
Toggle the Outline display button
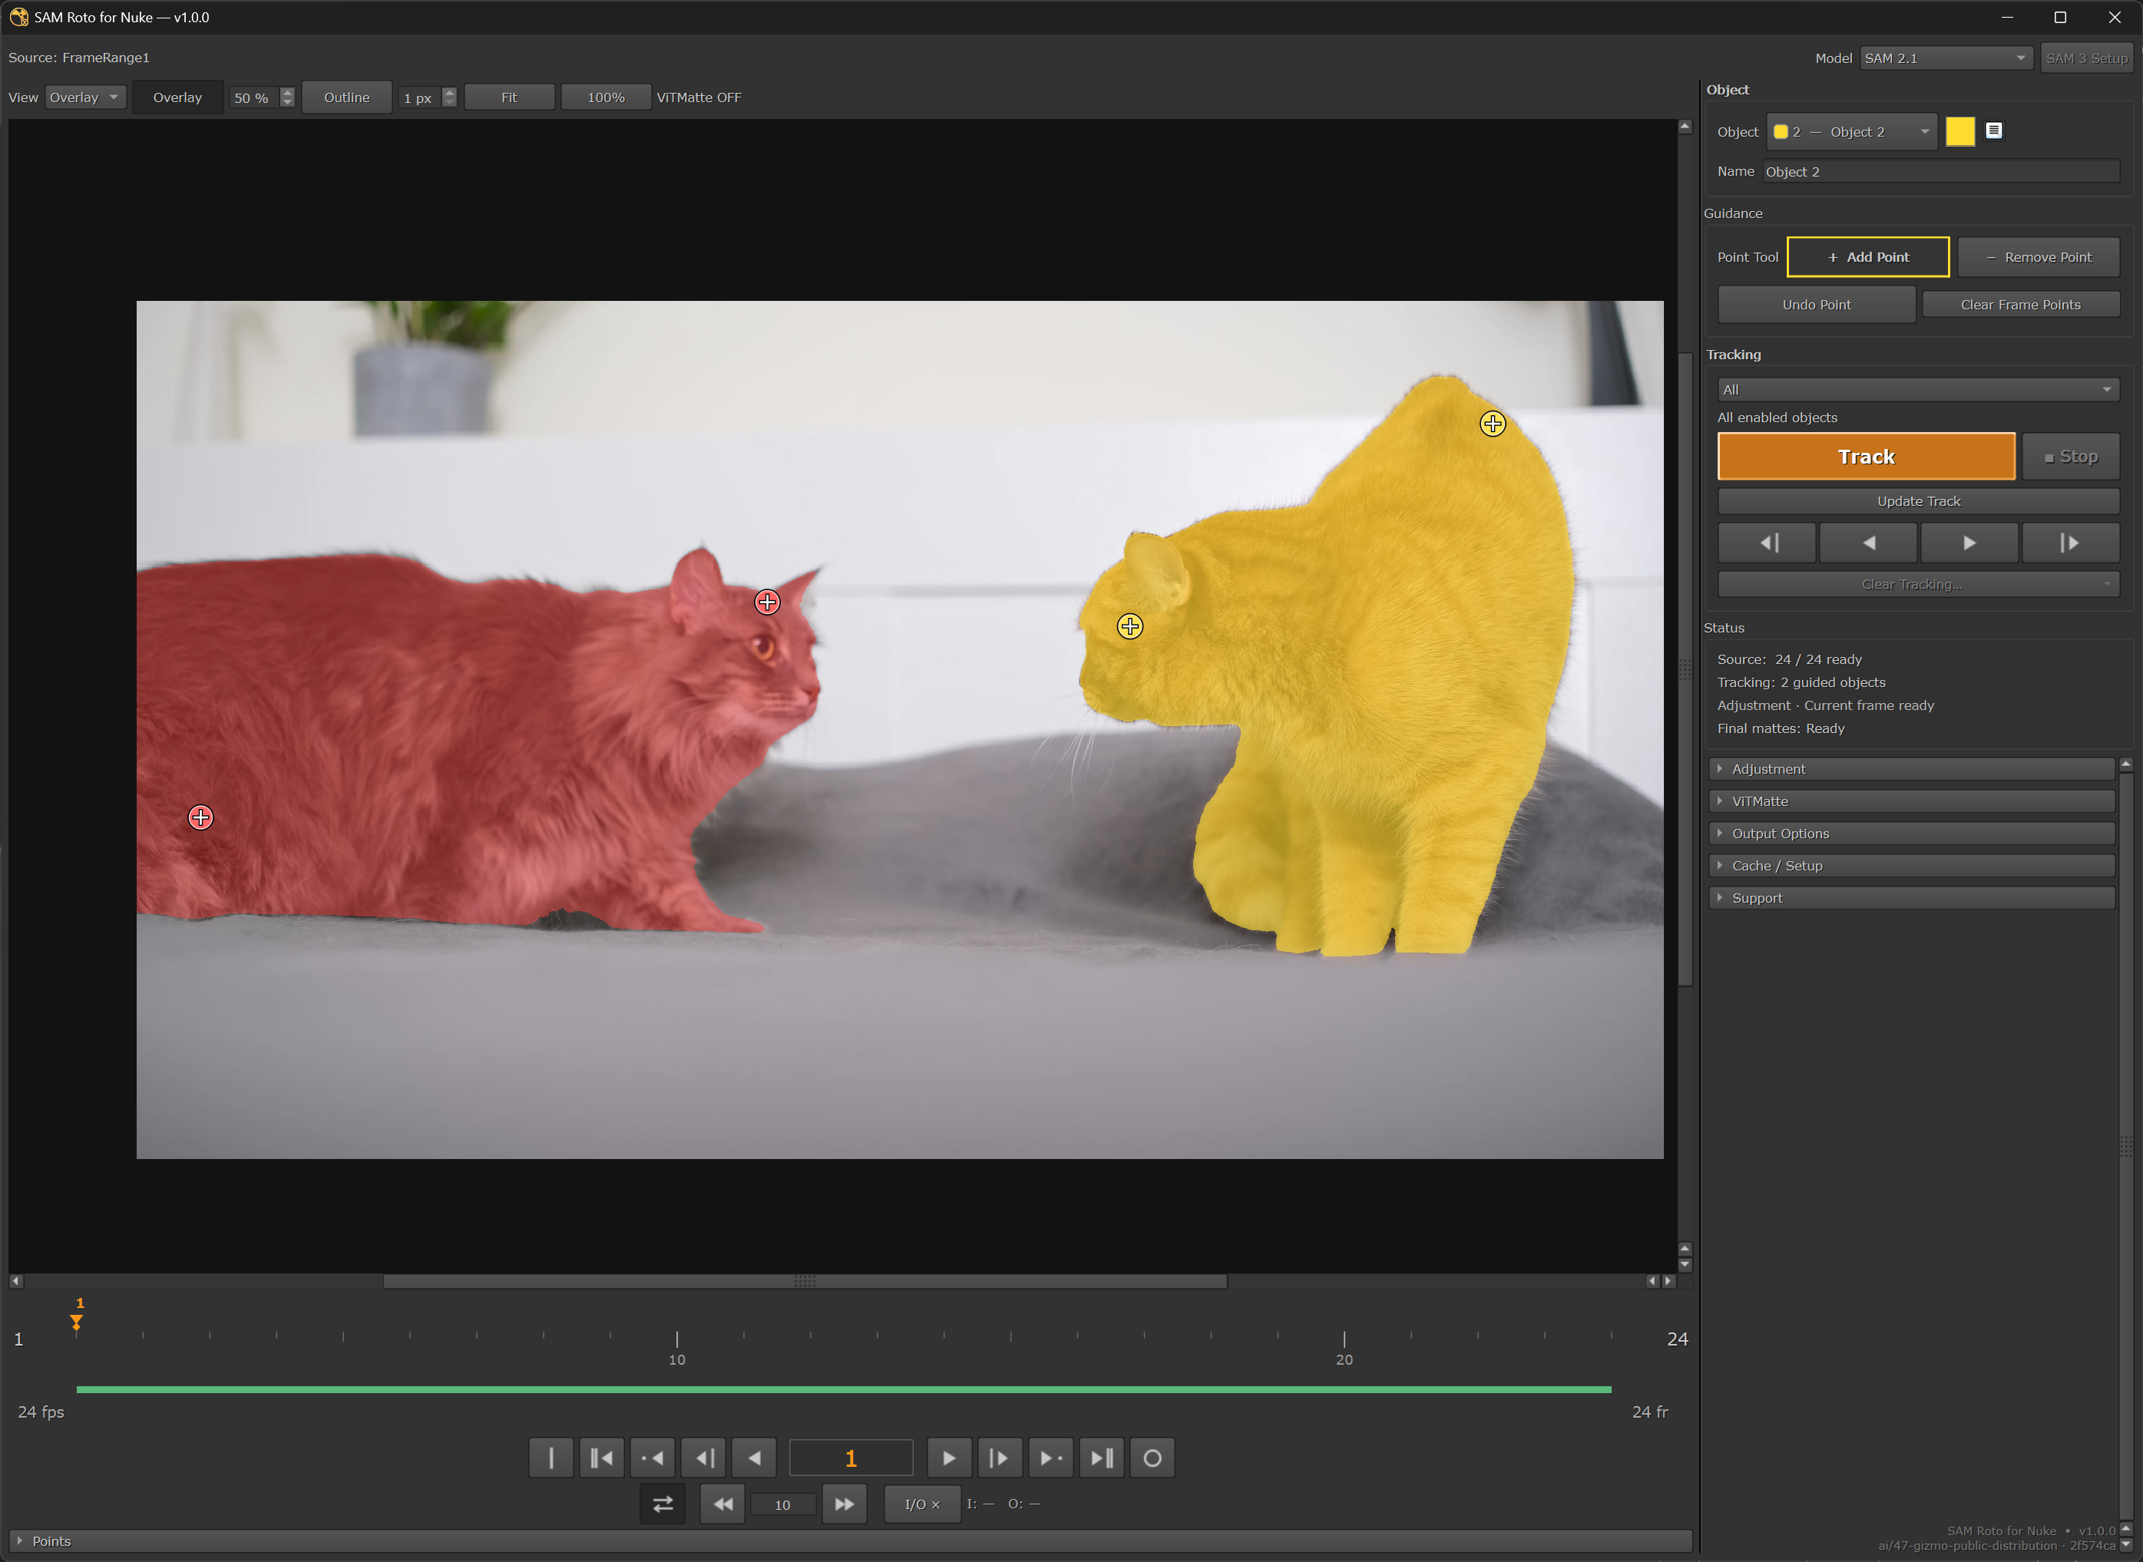[346, 97]
